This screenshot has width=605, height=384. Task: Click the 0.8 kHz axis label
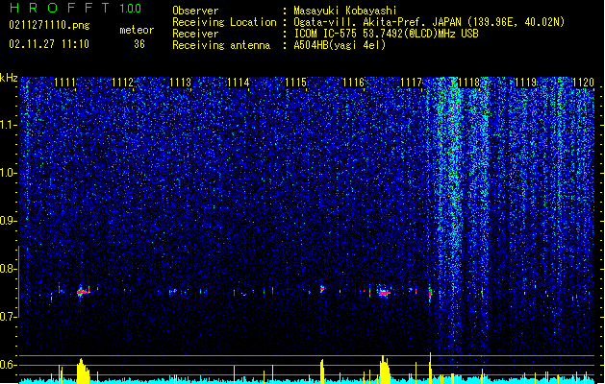9,269
